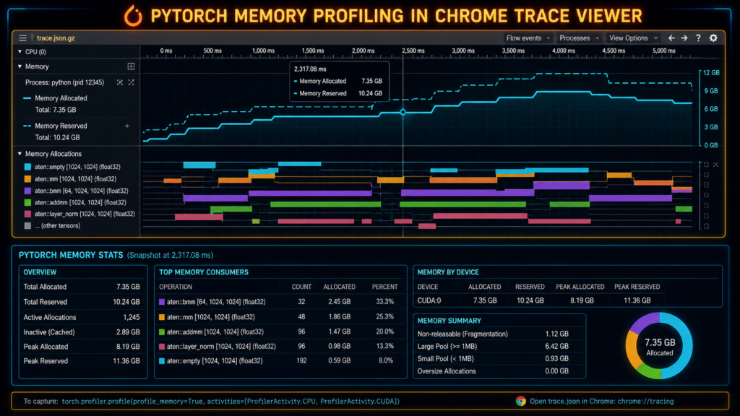Click the torch.profiler.profile capture code snippet
Image resolution: width=740 pixels, height=416 pixels.
(x=231, y=402)
